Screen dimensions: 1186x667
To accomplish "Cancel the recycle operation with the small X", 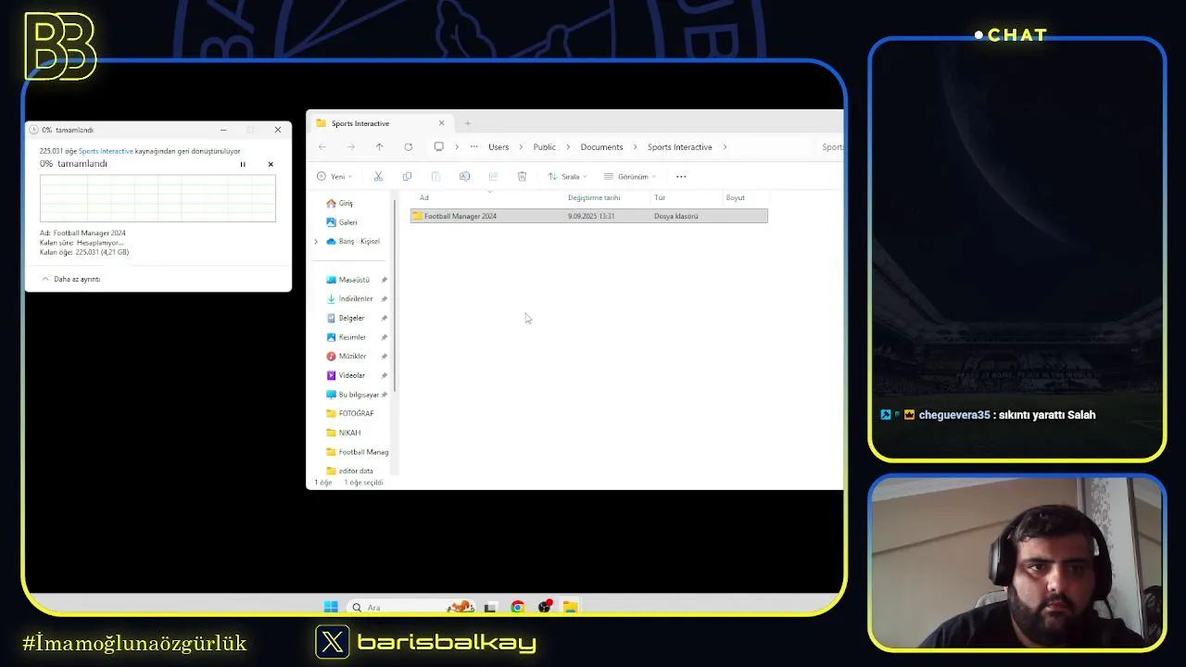I will click(x=271, y=164).
